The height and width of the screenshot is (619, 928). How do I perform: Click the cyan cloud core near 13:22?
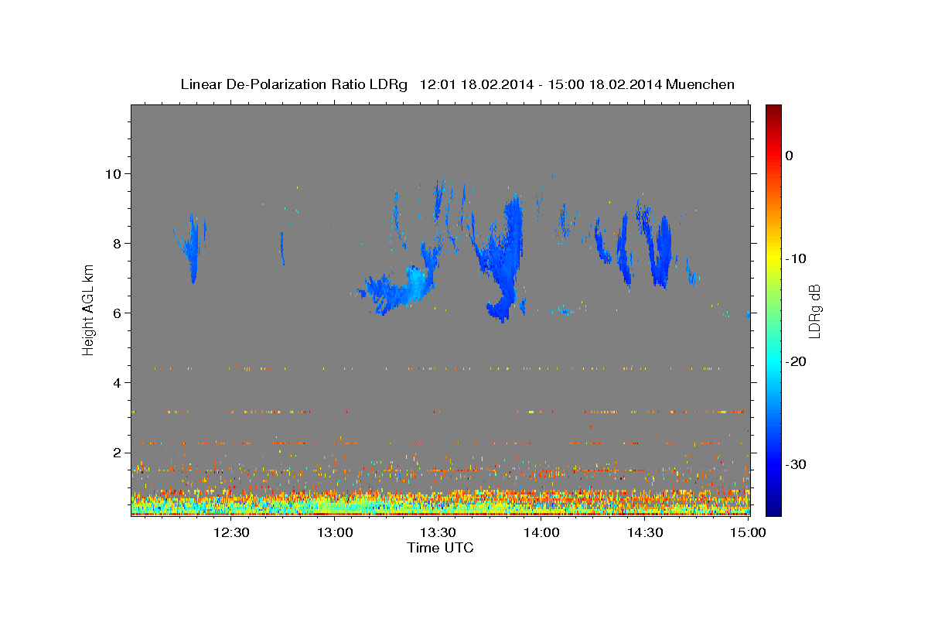(416, 282)
